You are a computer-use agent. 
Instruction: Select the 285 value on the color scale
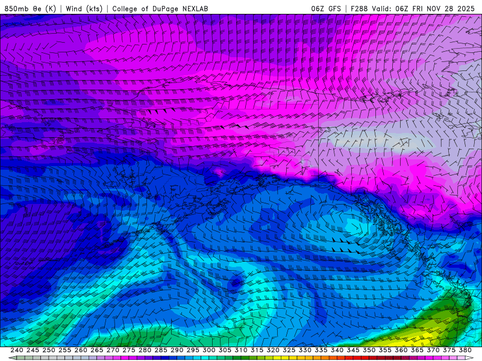[x=161, y=350]
